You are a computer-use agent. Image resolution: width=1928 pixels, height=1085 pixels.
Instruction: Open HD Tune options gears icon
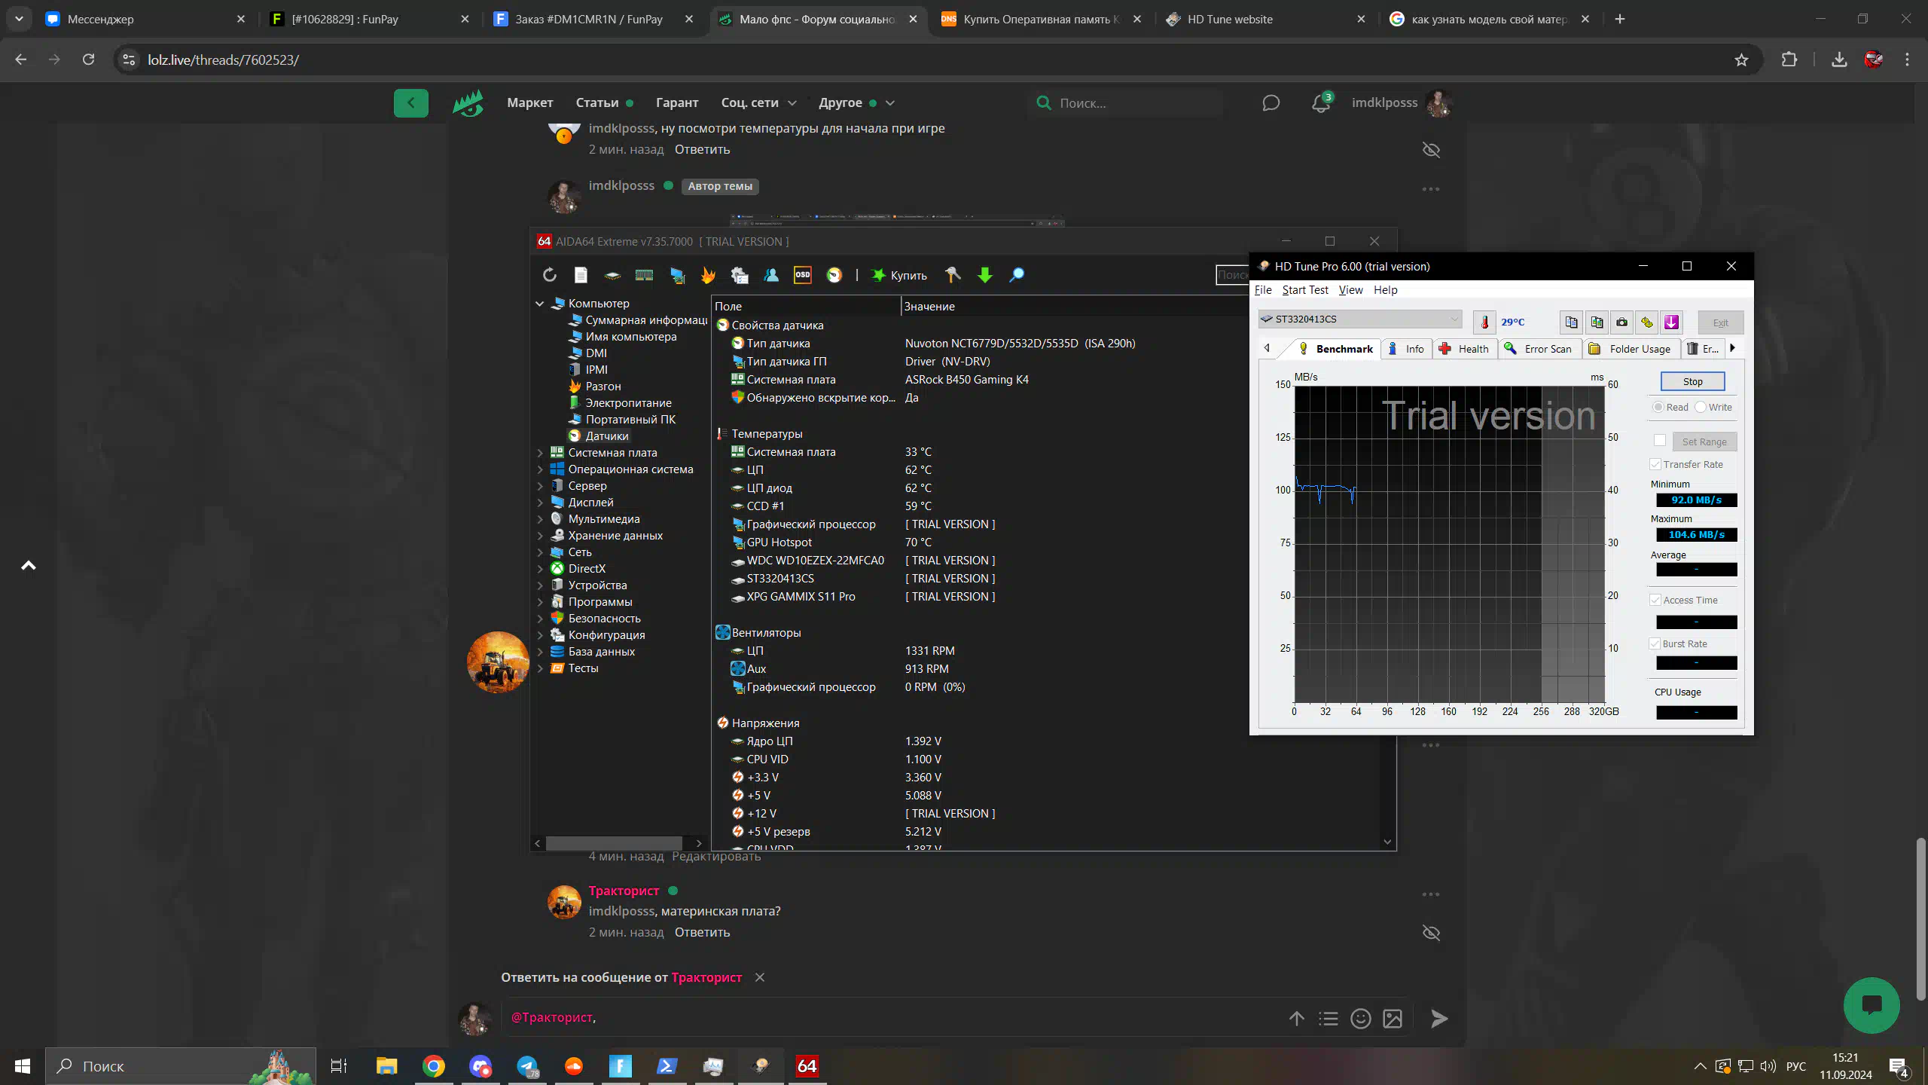(x=1647, y=322)
